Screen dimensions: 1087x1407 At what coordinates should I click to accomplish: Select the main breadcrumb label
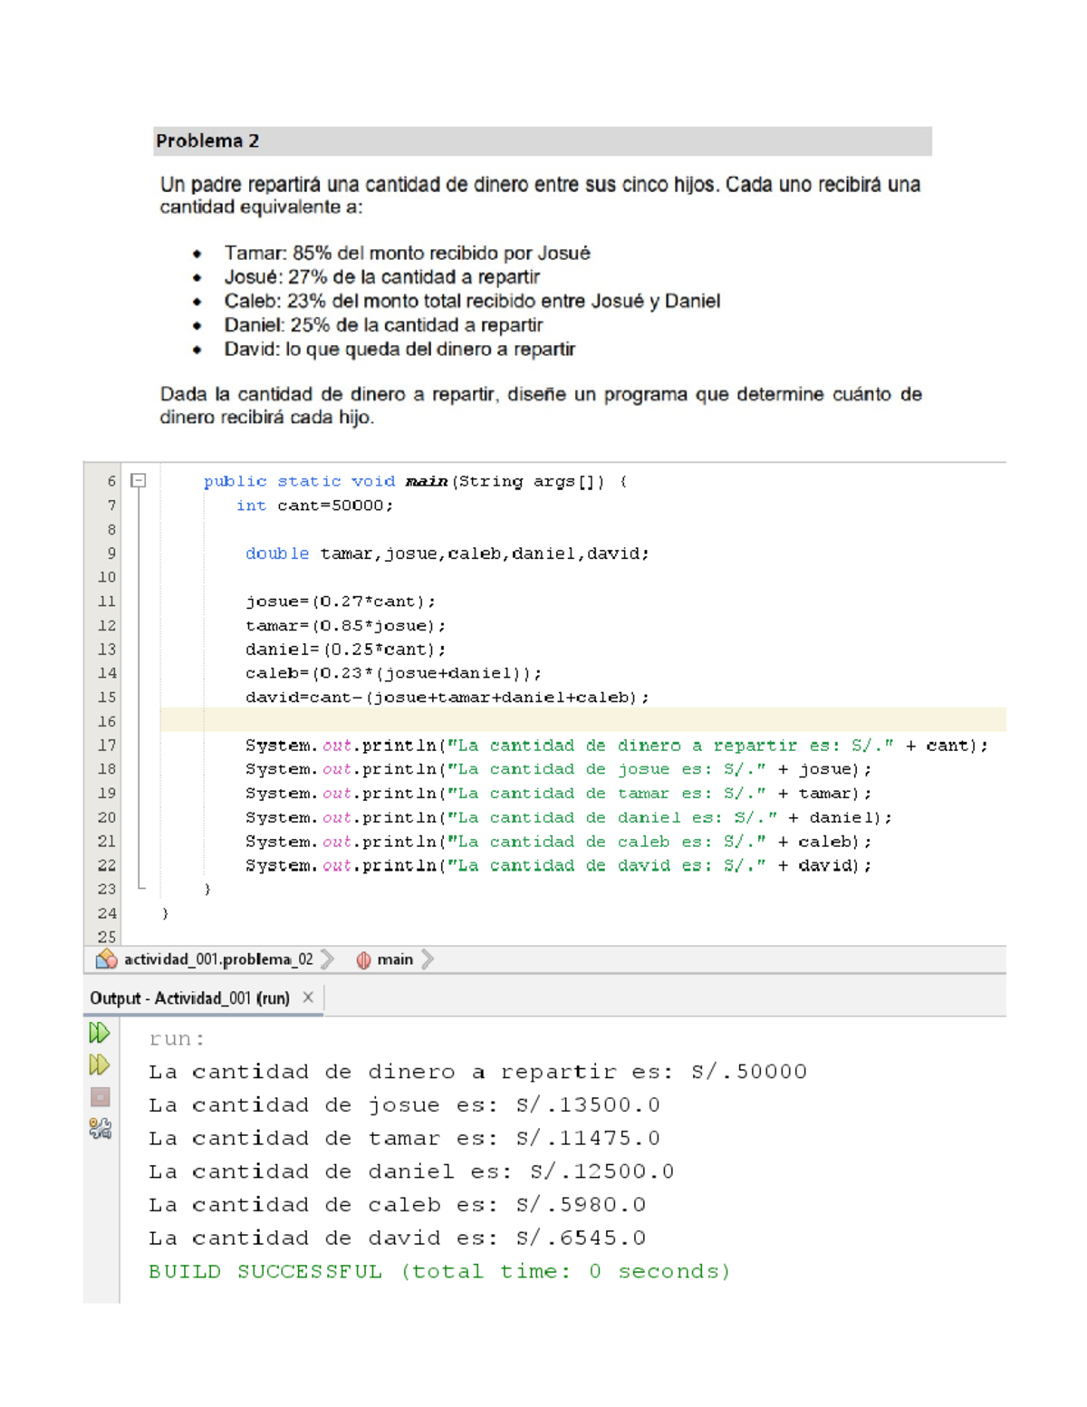pyautogui.click(x=395, y=959)
